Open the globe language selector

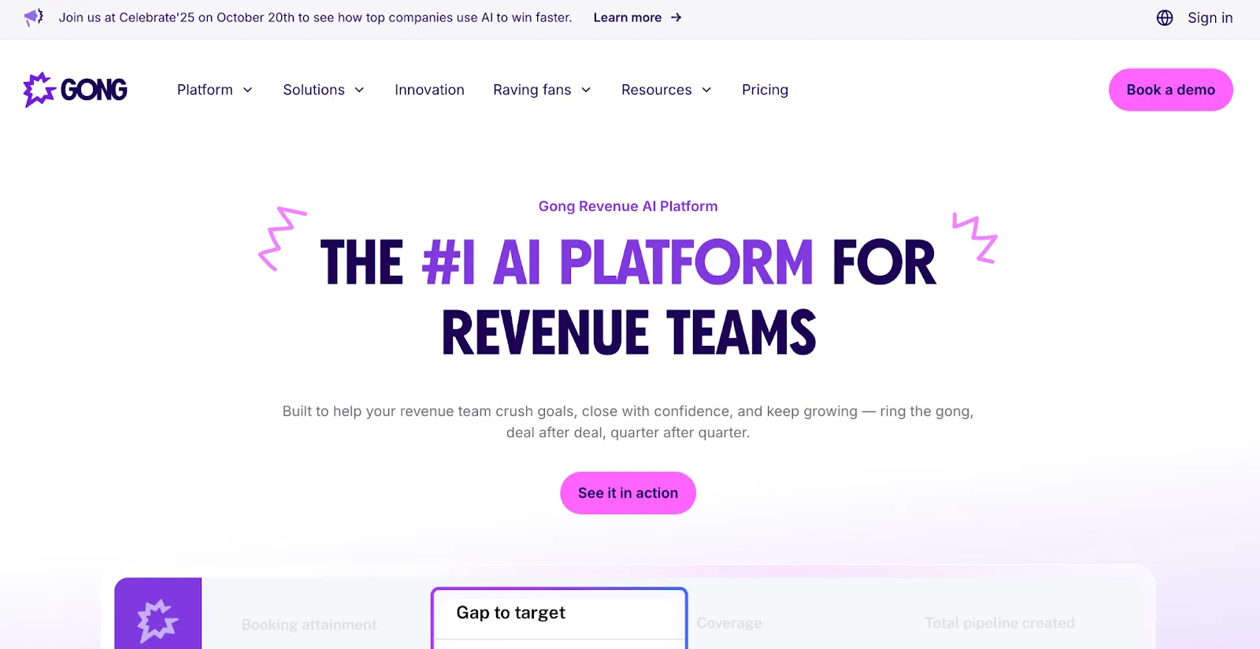coord(1165,17)
